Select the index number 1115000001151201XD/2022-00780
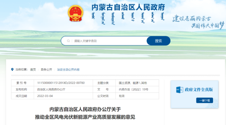 (61, 83)
